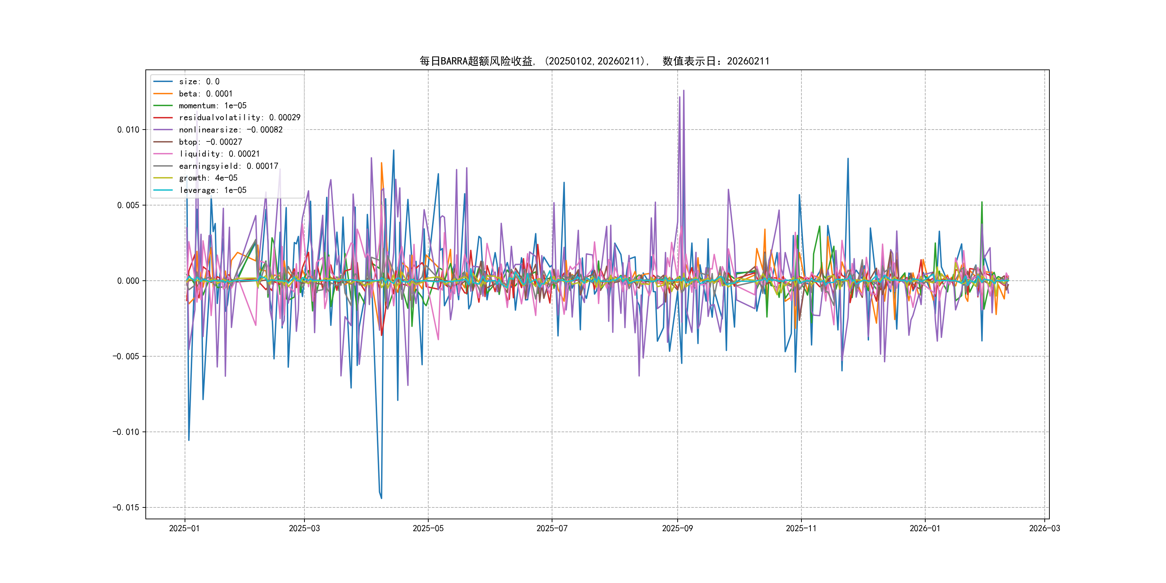1166x583 pixels.
Task: Click the size legend entry
Action: click(x=199, y=81)
